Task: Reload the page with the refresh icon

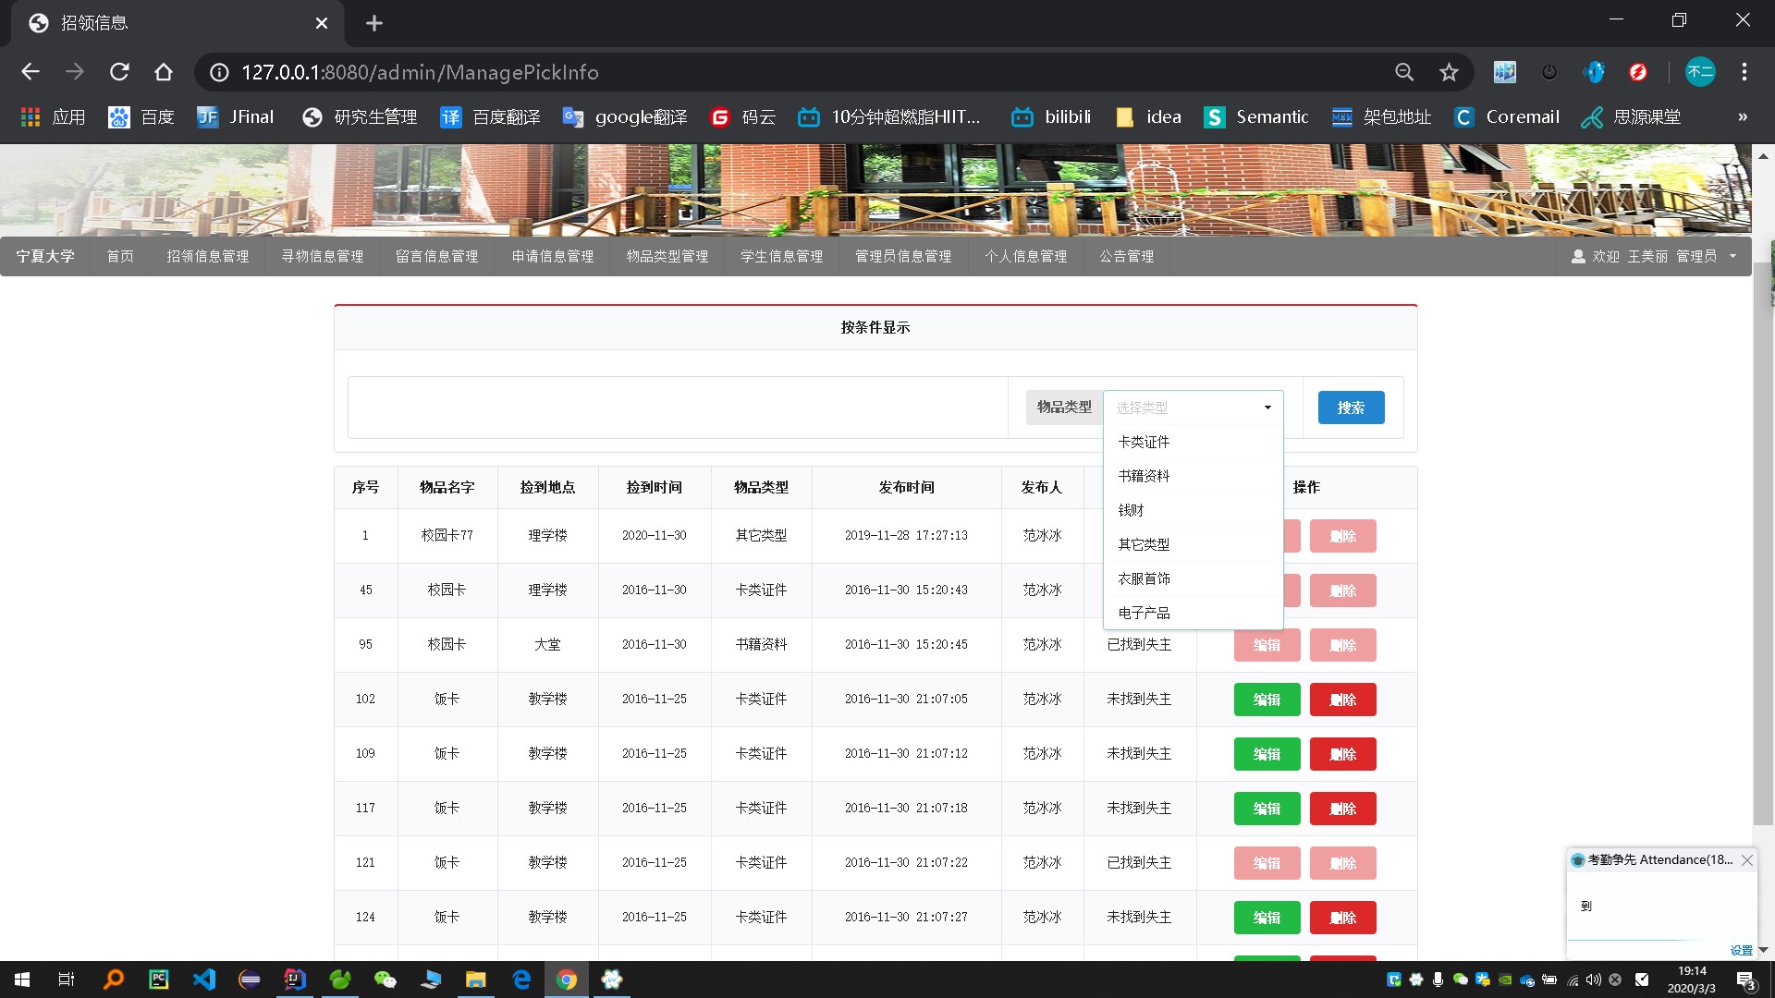Action: coord(119,72)
